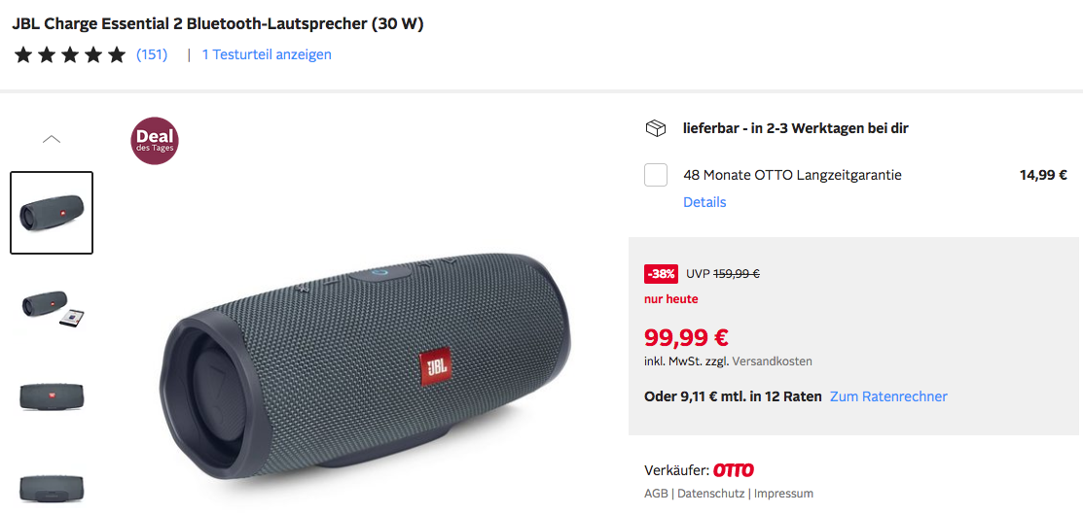Click the five-star rating icons
The width and height of the screenshot is (1083, 515).
coord(70,54)
